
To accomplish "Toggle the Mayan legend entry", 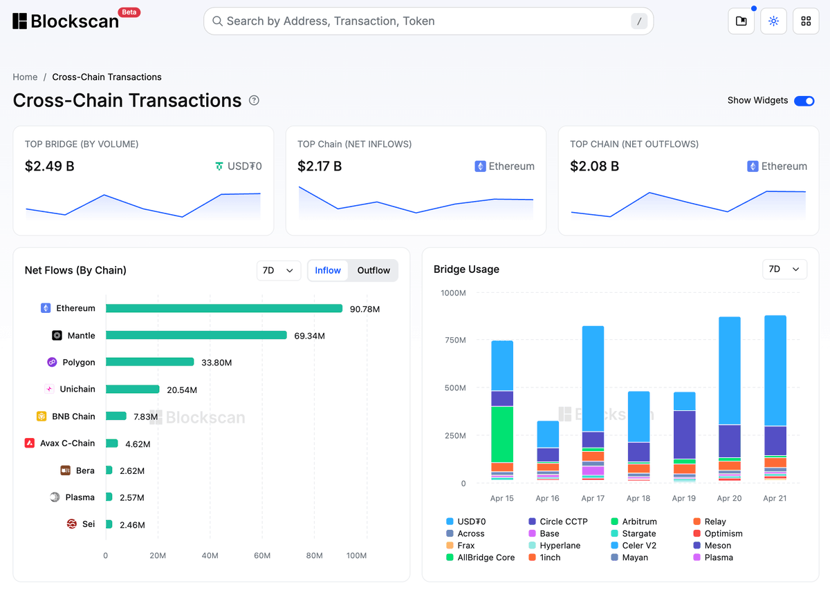I will click(629, 557).
